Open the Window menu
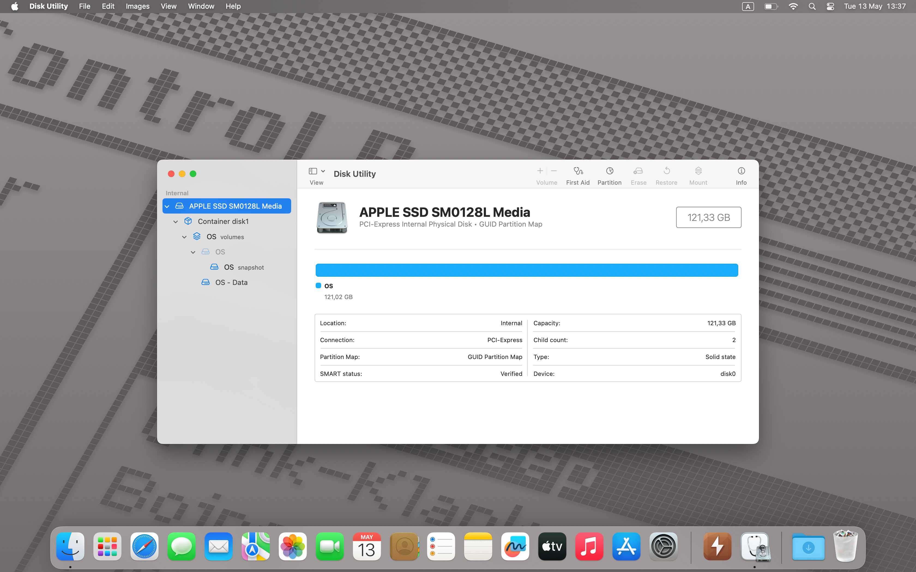The width and height of the screenshot is (916, 572). tap(201, 7)
